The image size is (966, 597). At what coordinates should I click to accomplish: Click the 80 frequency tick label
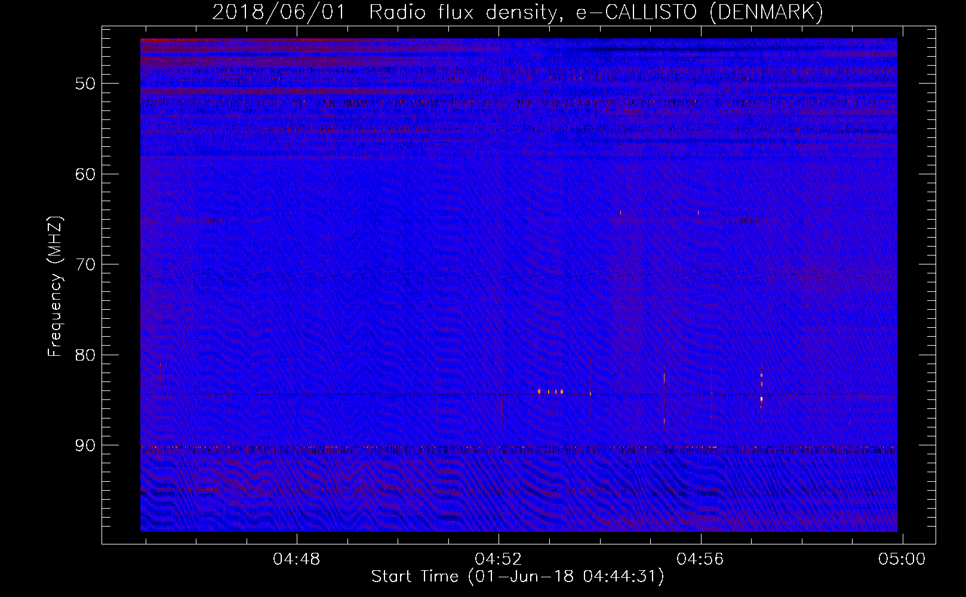click(x=85, y=355)
